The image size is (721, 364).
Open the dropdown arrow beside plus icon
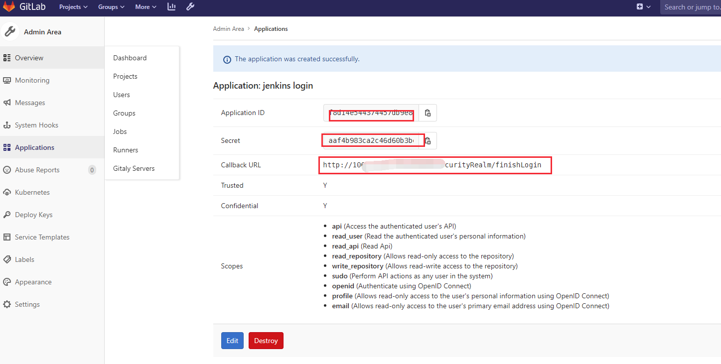point(648,7)
